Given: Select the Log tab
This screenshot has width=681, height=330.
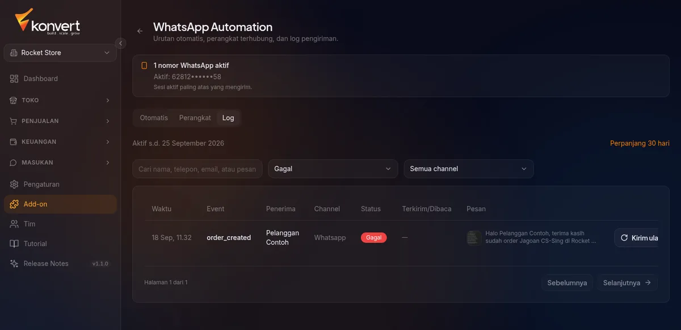Looking at the screenshot, I should tap(228, 118).
